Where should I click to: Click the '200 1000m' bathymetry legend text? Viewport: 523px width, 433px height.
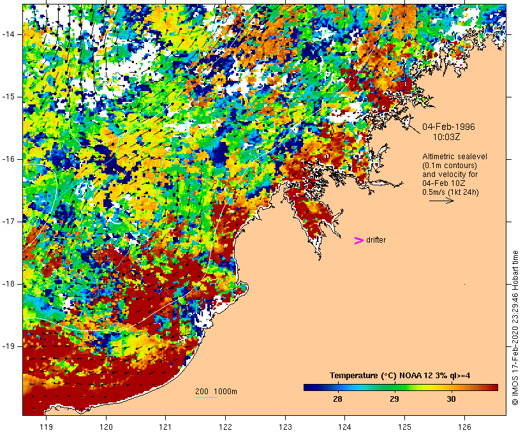tap(216, 392)
